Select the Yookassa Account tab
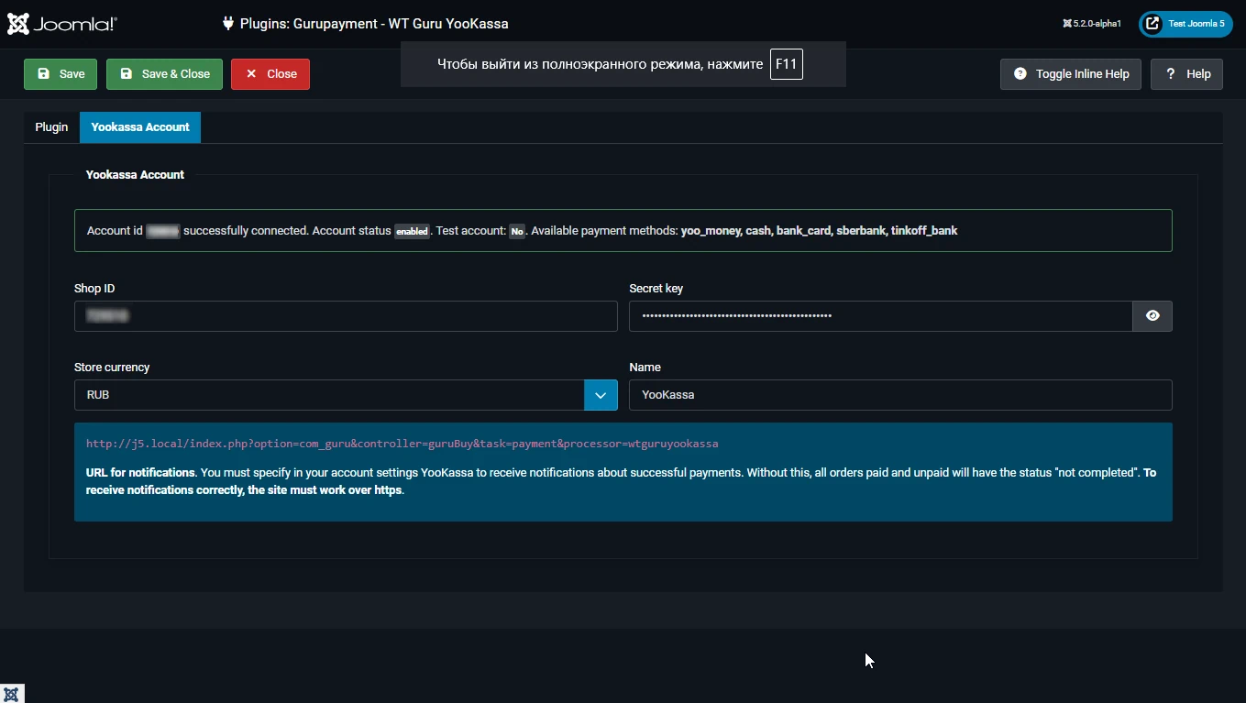The height and width of the screenshot is (703, 1246). coord(140,127)
